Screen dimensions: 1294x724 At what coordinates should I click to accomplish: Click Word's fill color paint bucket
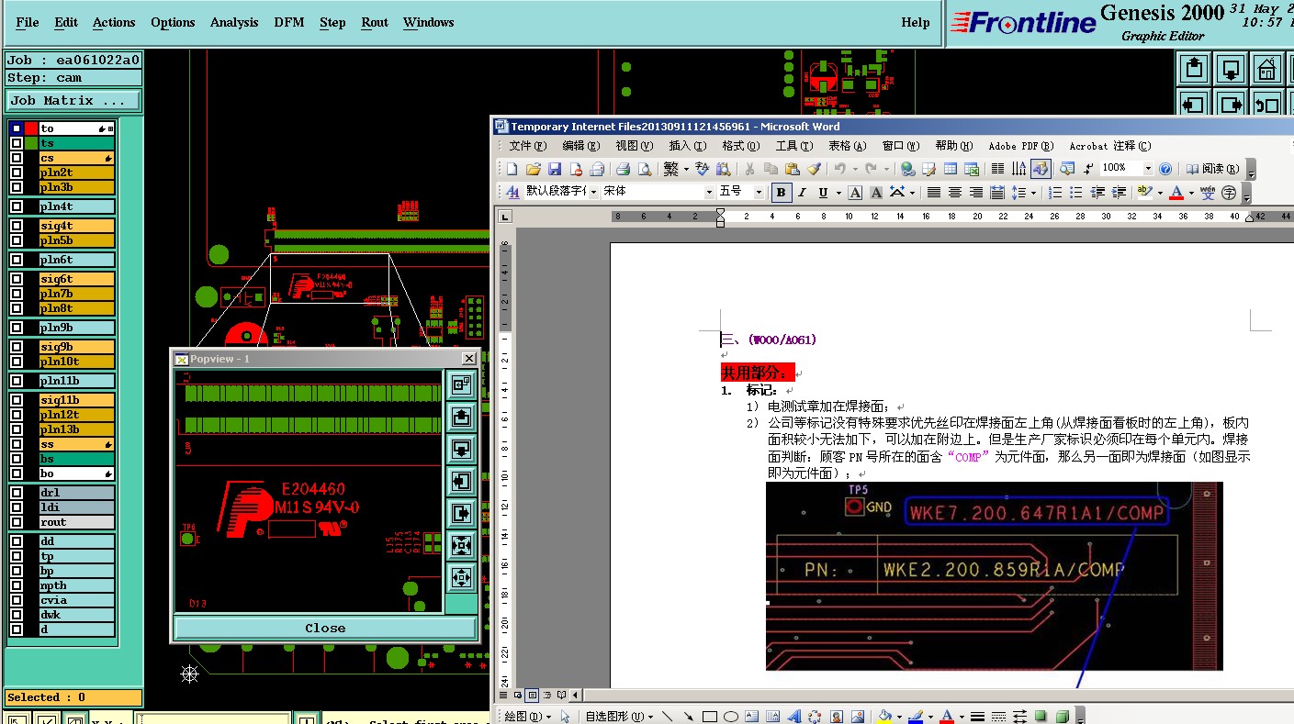884,717
